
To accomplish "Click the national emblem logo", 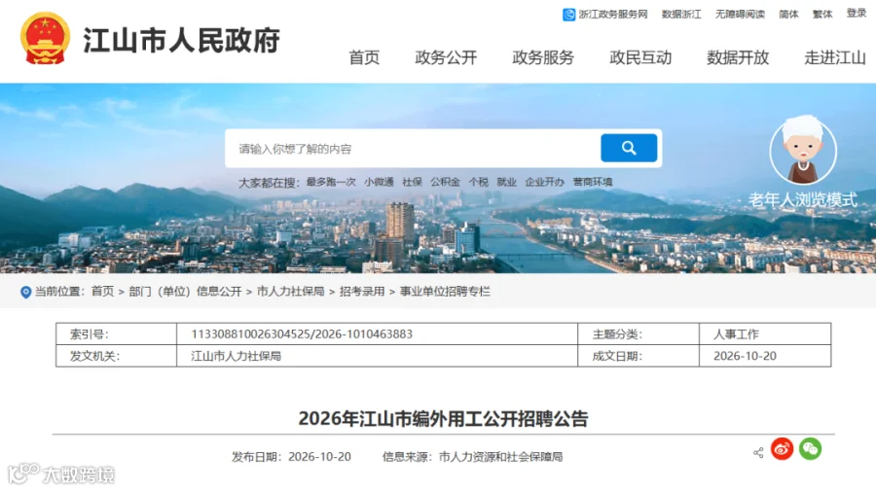I will 45,39.
